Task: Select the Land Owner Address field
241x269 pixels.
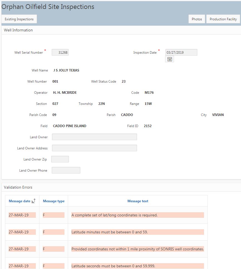Action: point(94,148)
